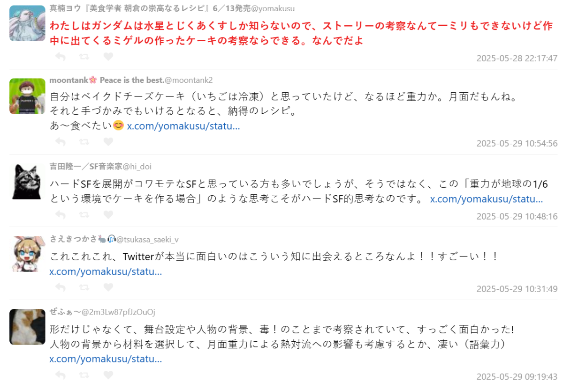Open x.com link in 2m3Lw87pfJzOuOj's tweet
The image size is (563, 382).
[106, 359]
